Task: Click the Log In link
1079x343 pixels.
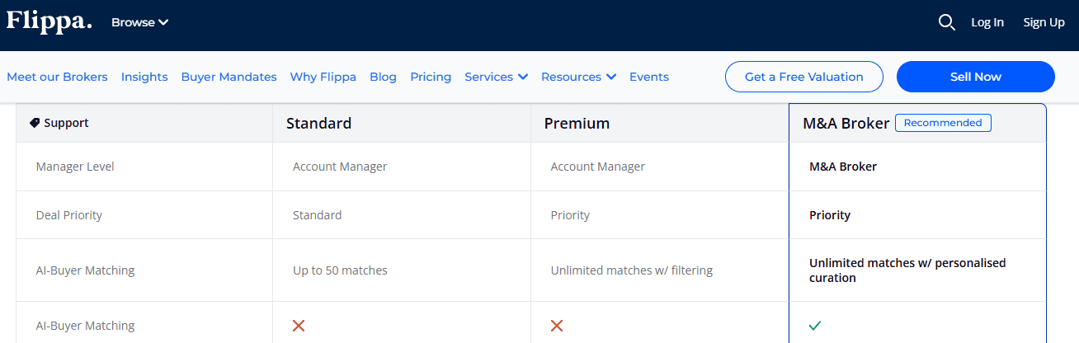Action: (x=987, y=22)
